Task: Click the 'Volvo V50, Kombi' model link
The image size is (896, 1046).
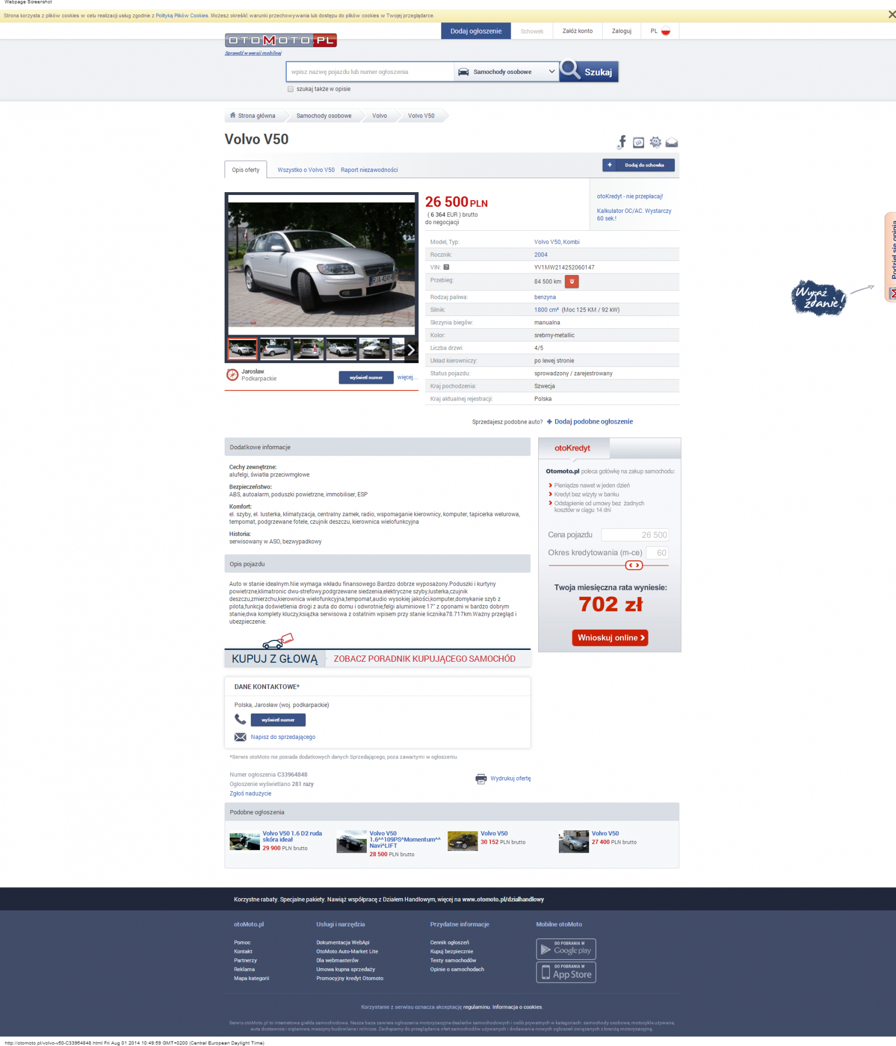Action: (x=557, y=242)
